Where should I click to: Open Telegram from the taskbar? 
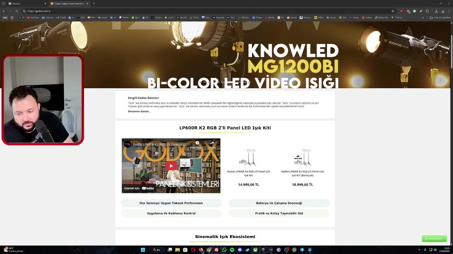302,250
